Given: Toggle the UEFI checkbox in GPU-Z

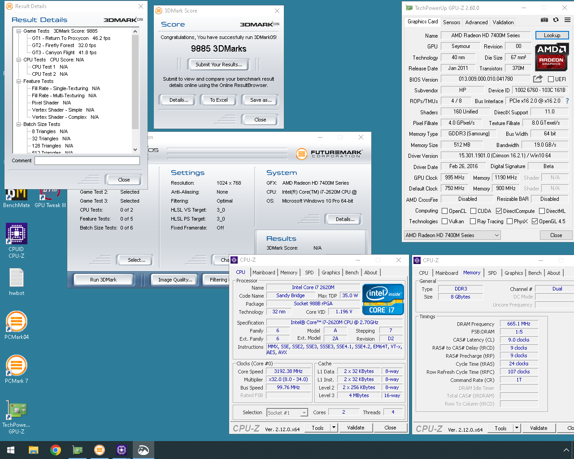Looking at the screenshot, I should [x=551, y=79].
